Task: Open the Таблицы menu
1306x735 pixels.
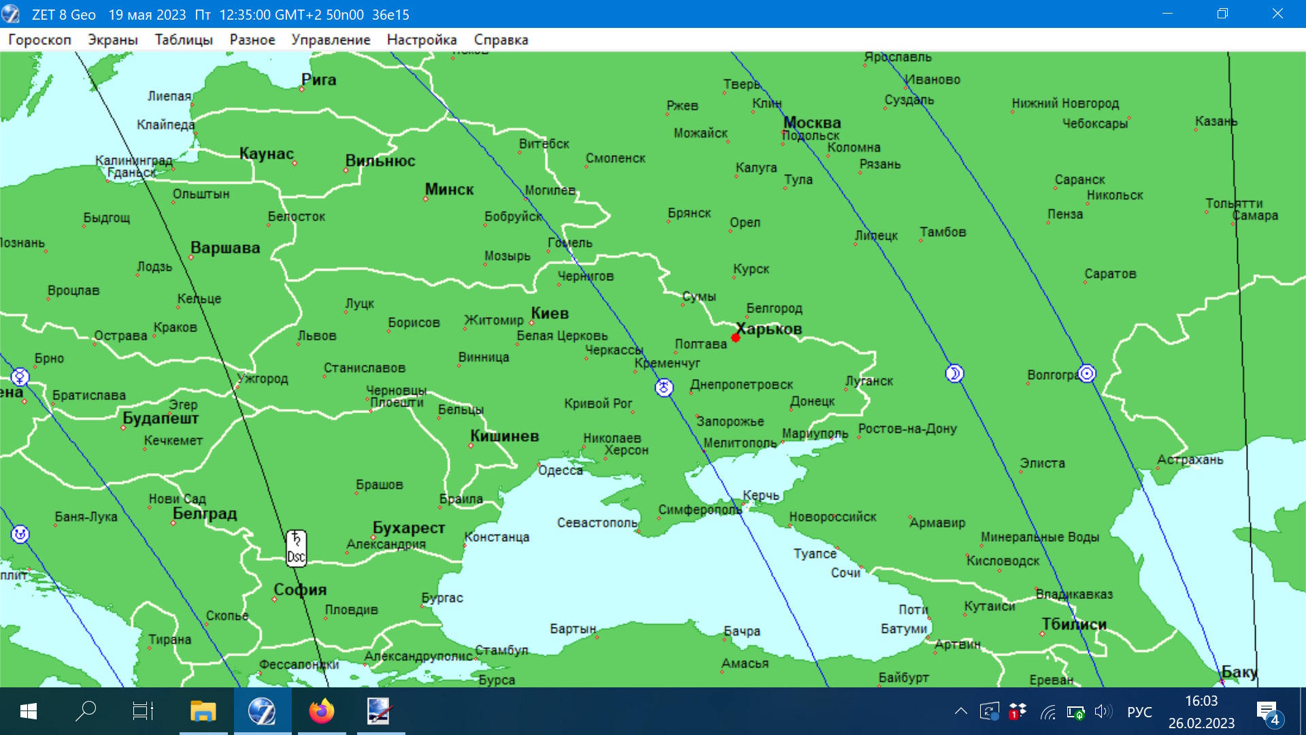Action: coord(184,40)
